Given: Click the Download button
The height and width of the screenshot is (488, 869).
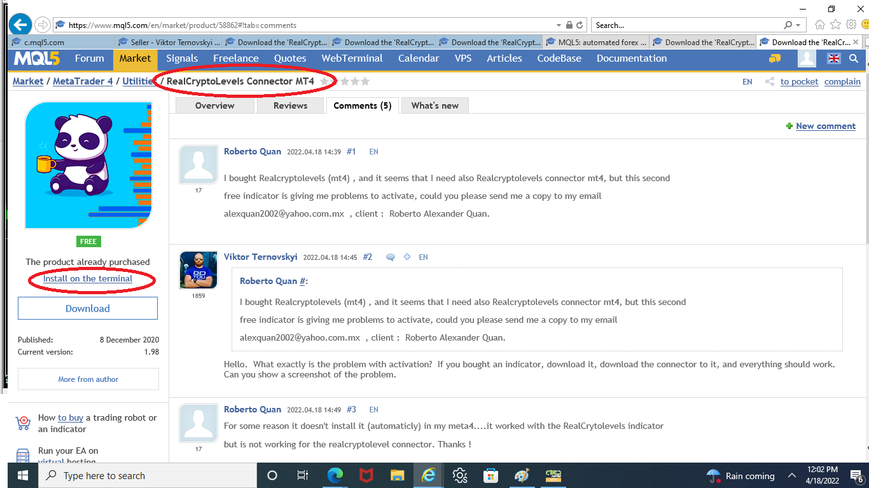Looking at the screenshot, I should pyautogui.click(x=88, y=308).
